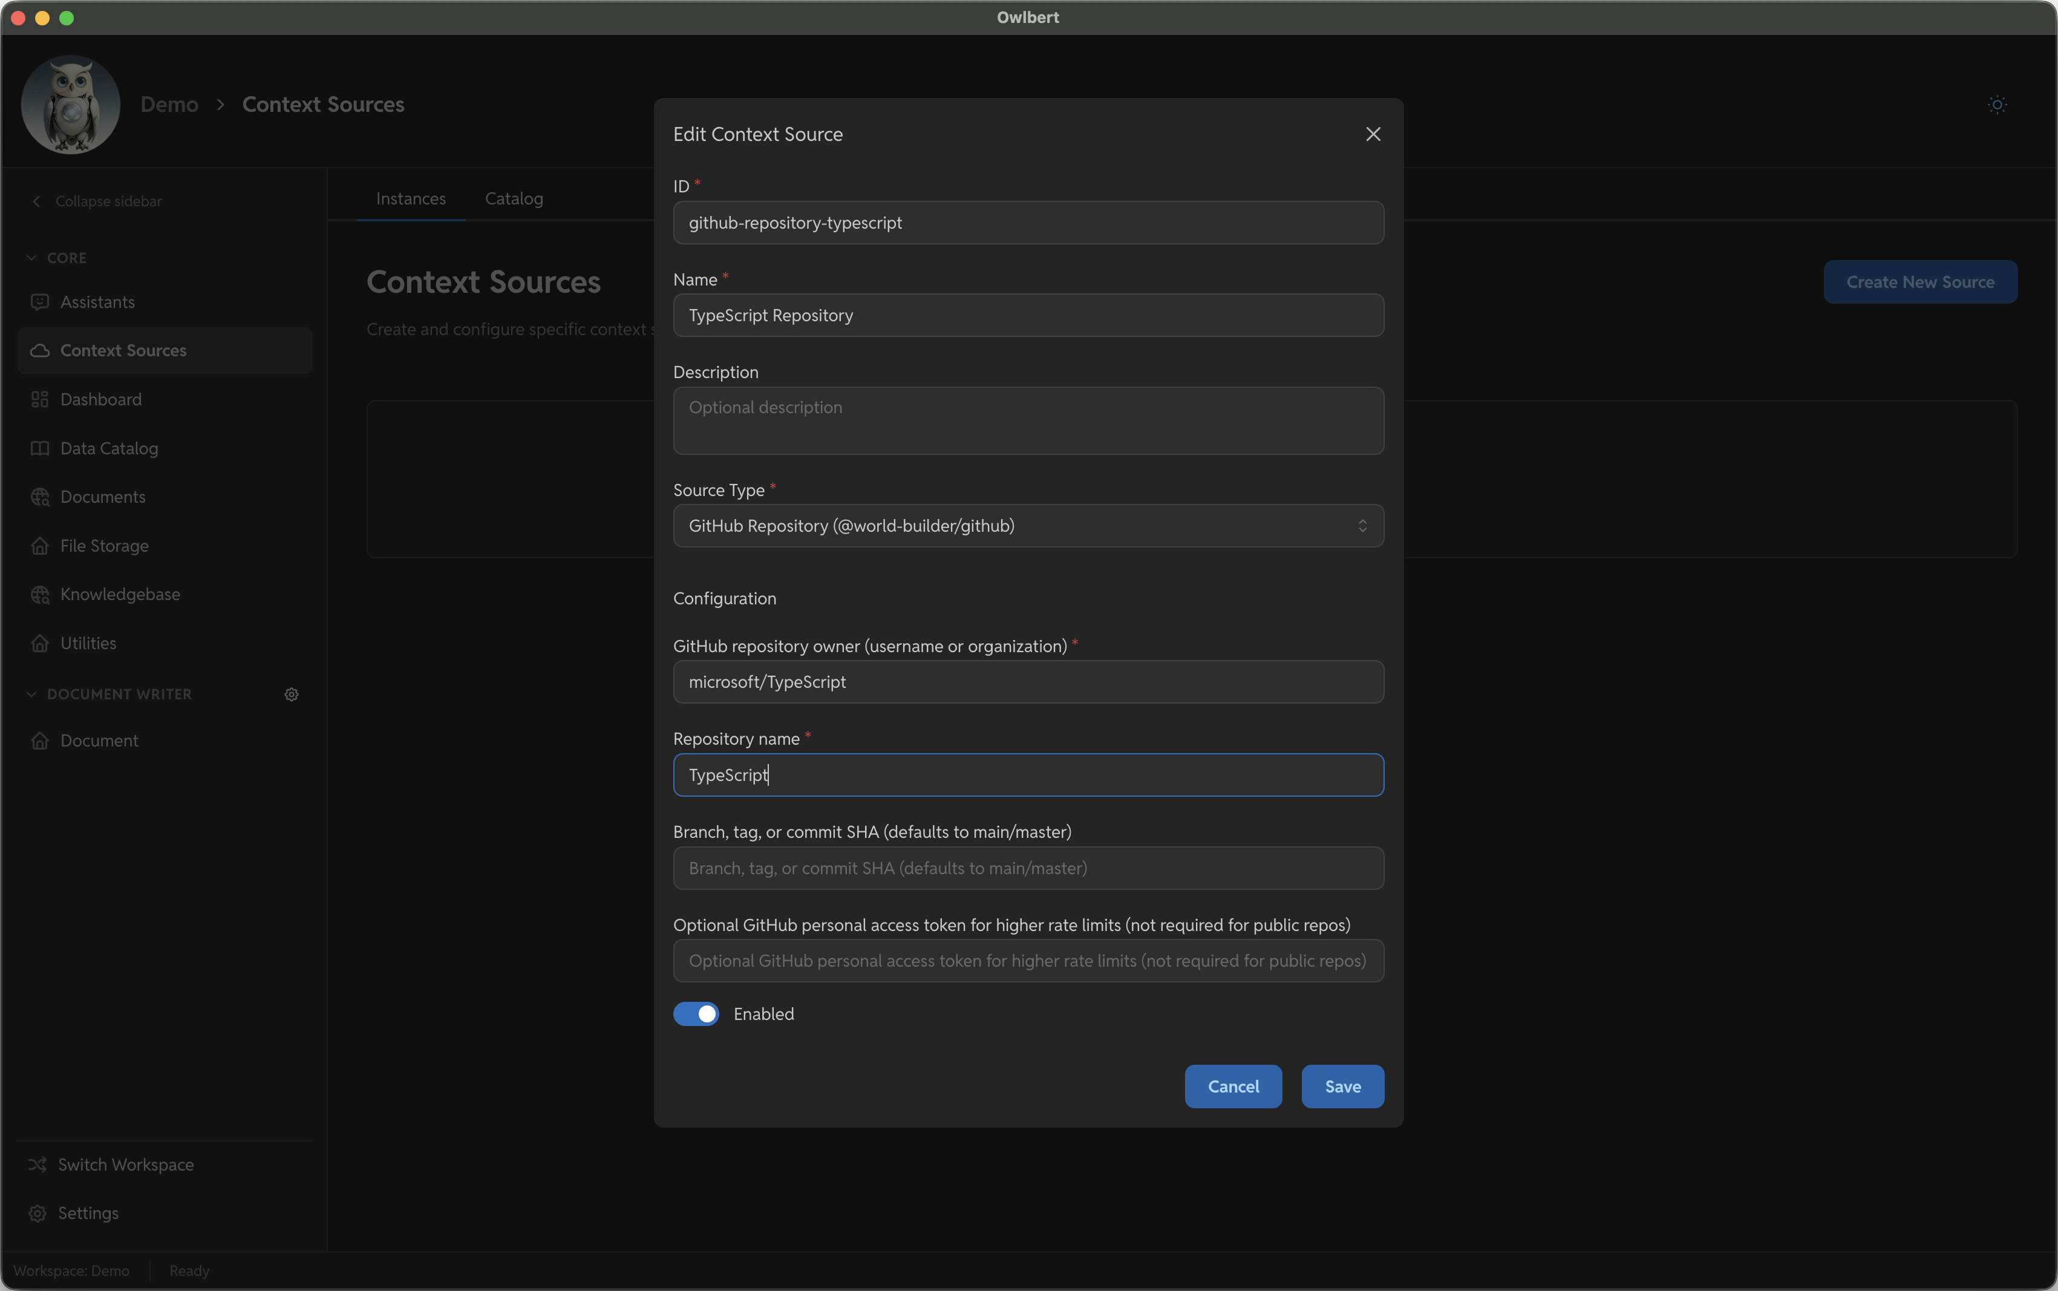Click the Assistants sidebar icon

click(39, 302)
